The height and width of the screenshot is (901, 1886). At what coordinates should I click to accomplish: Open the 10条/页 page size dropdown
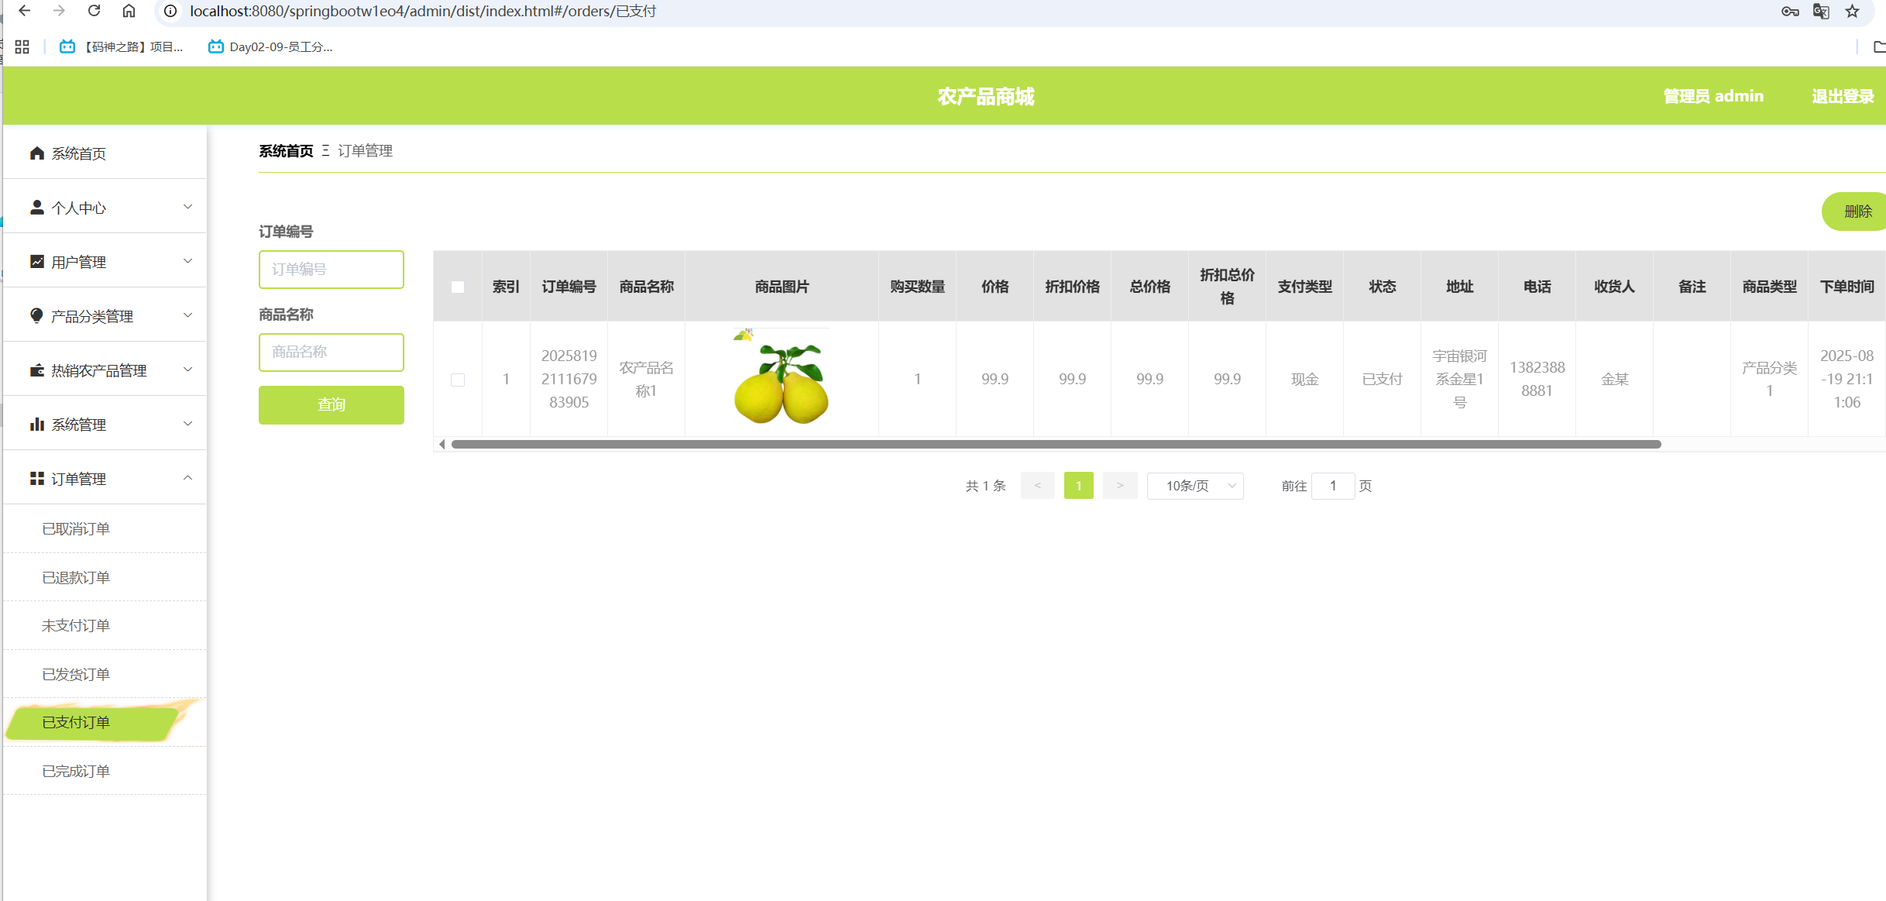tap(1195, 486)
